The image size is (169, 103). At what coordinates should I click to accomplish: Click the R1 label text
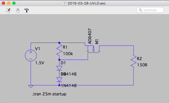click(65, 47)
